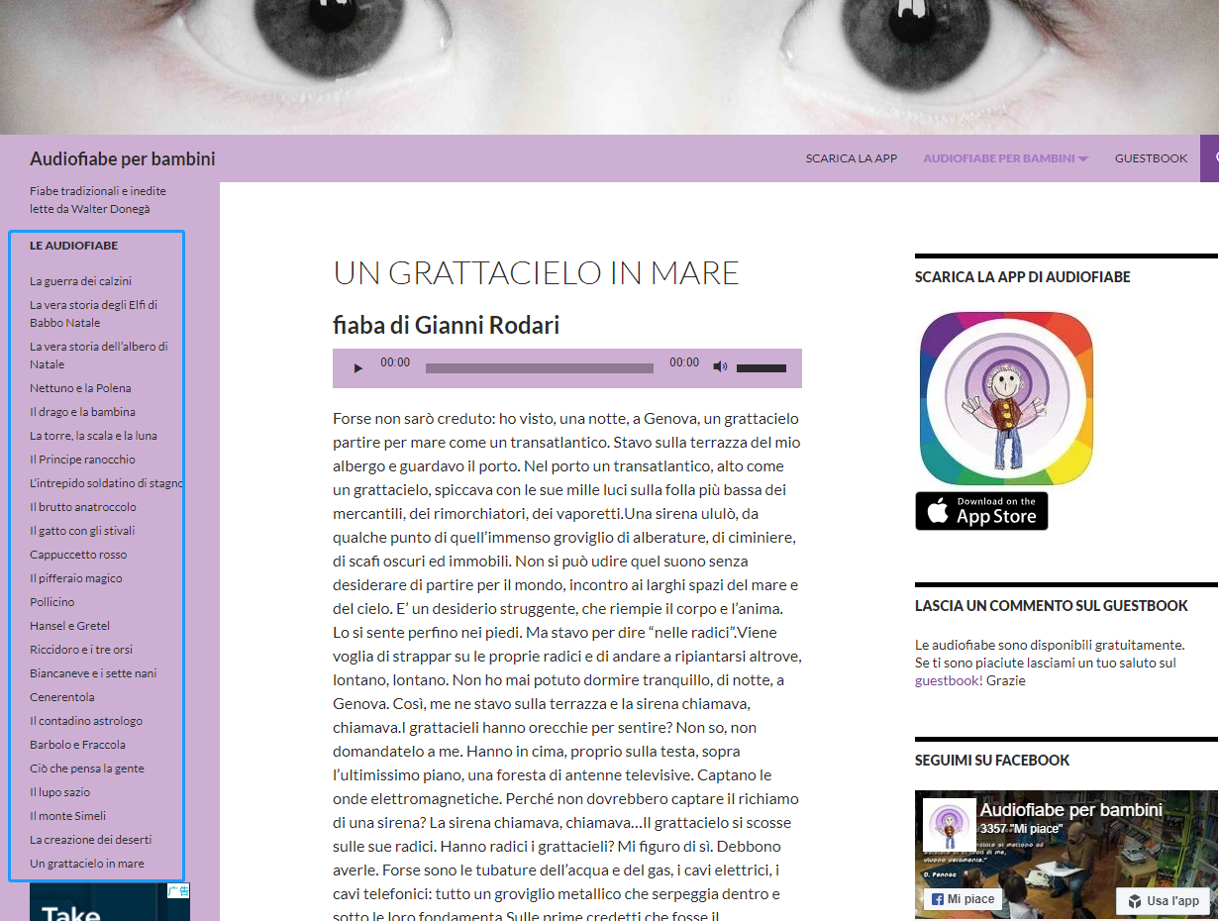The height and width of the screenshot is (921, 1219).
Task: Open Il gatto con gli stivali
Action: click(x=82, y=531)
